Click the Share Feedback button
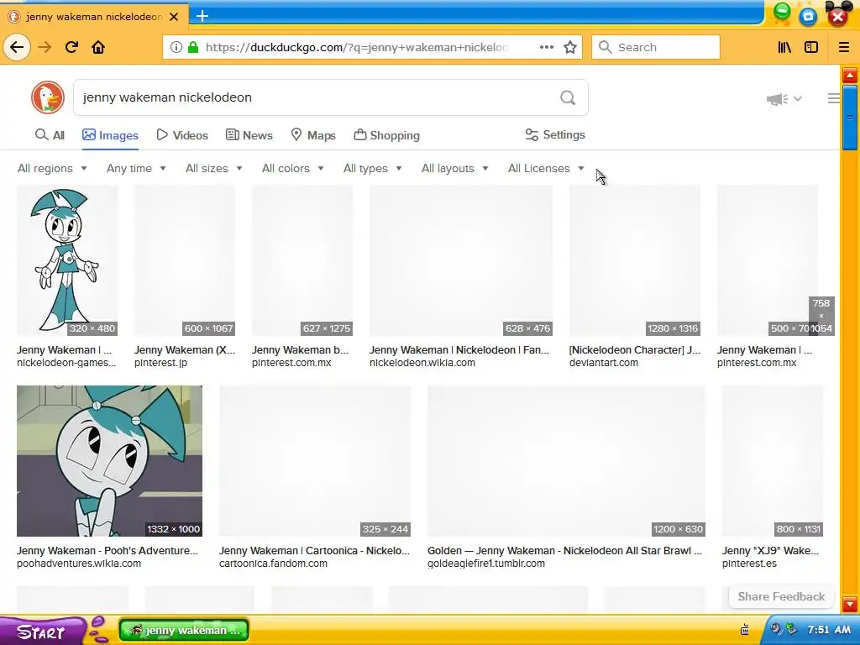The image size is (860, 645). pyautogui.click(x=781, y=597)
